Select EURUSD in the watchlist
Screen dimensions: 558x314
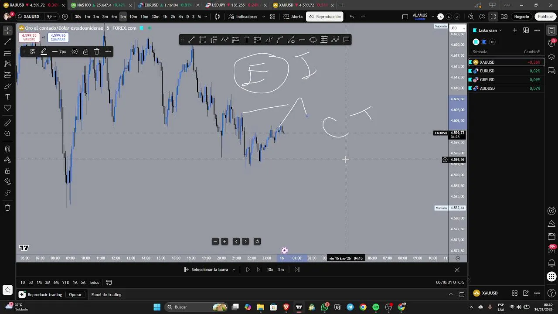[x=506, y=71]
